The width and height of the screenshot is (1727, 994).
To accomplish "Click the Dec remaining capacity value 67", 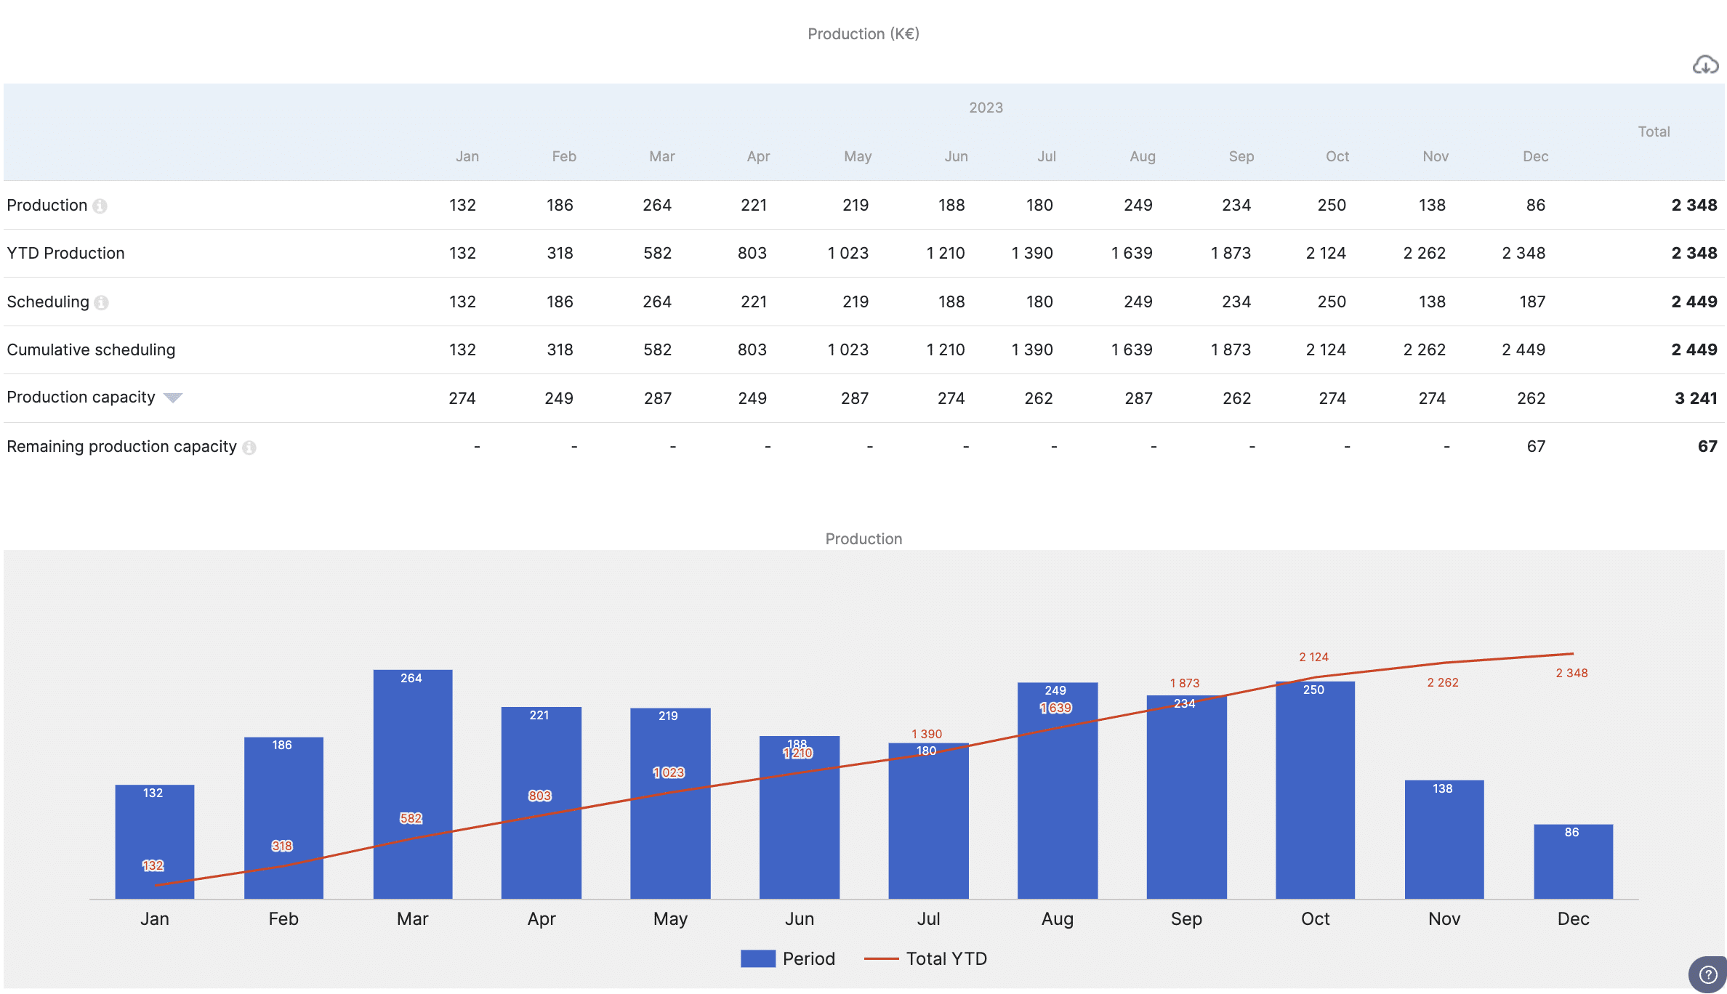I will tap(1535, 447).
